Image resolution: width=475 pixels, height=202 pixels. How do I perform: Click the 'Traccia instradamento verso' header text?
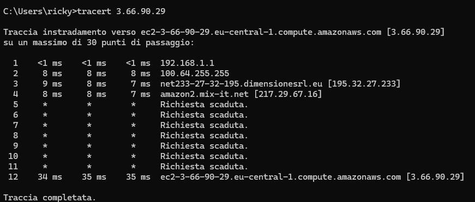coord(70,32)
